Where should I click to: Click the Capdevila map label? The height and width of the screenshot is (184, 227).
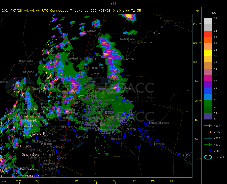coord(74,58)
